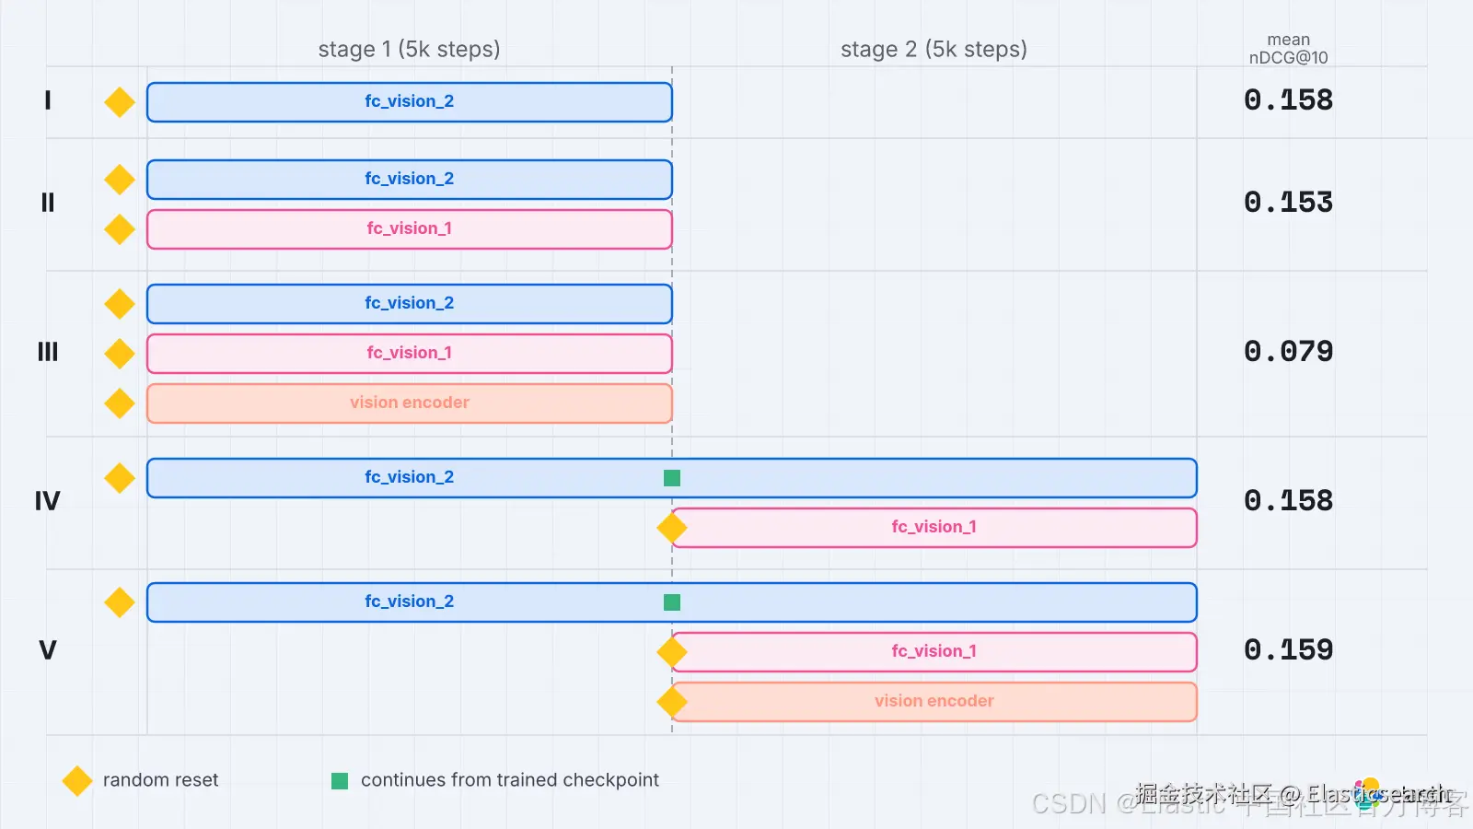Select the vision encoder bar in row III

coord(410,403)
